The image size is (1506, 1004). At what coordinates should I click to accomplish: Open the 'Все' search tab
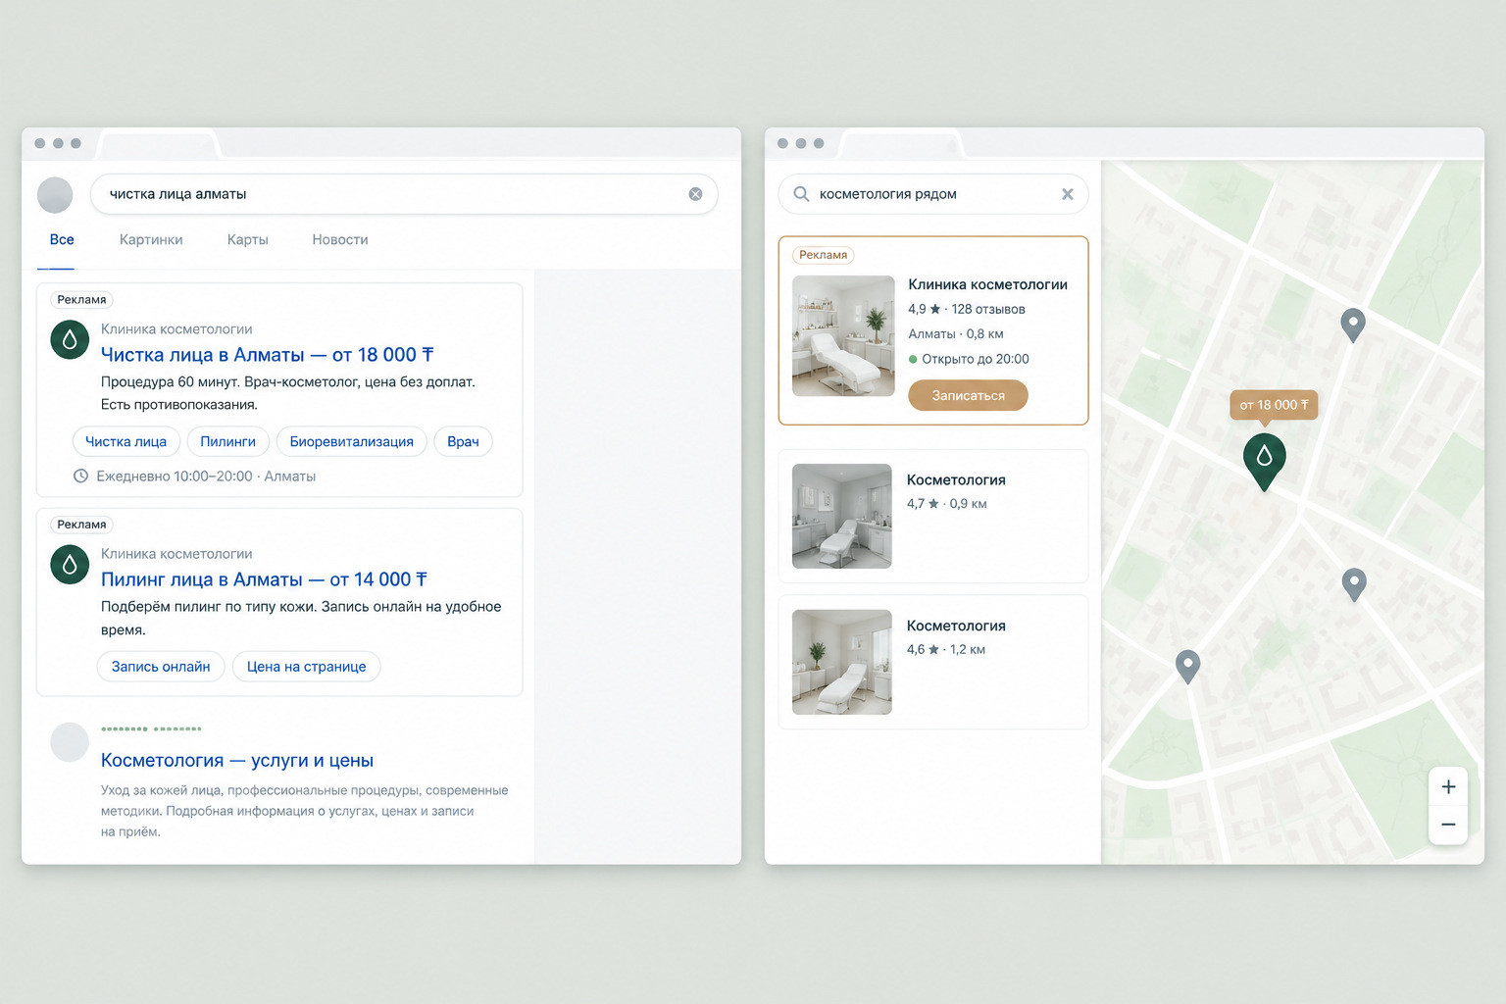pyautogui.click(x=62, y=240)
